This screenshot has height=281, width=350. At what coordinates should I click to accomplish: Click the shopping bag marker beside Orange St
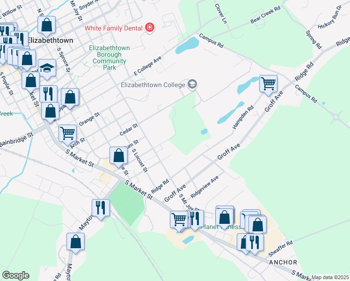point(70,97)
